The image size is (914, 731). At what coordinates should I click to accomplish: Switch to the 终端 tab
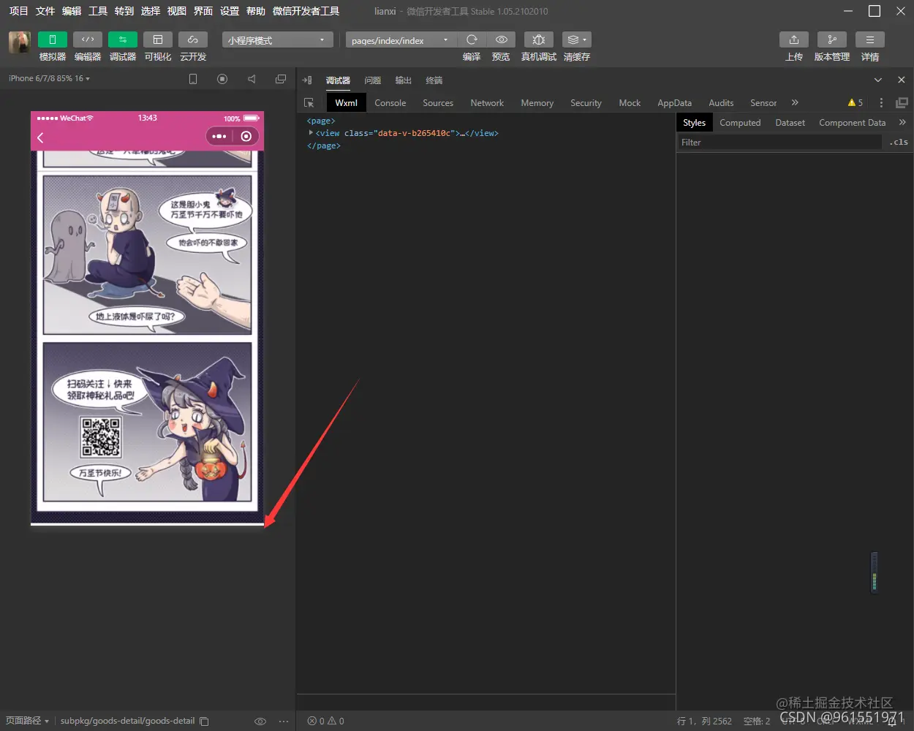[x=434, y=80]
